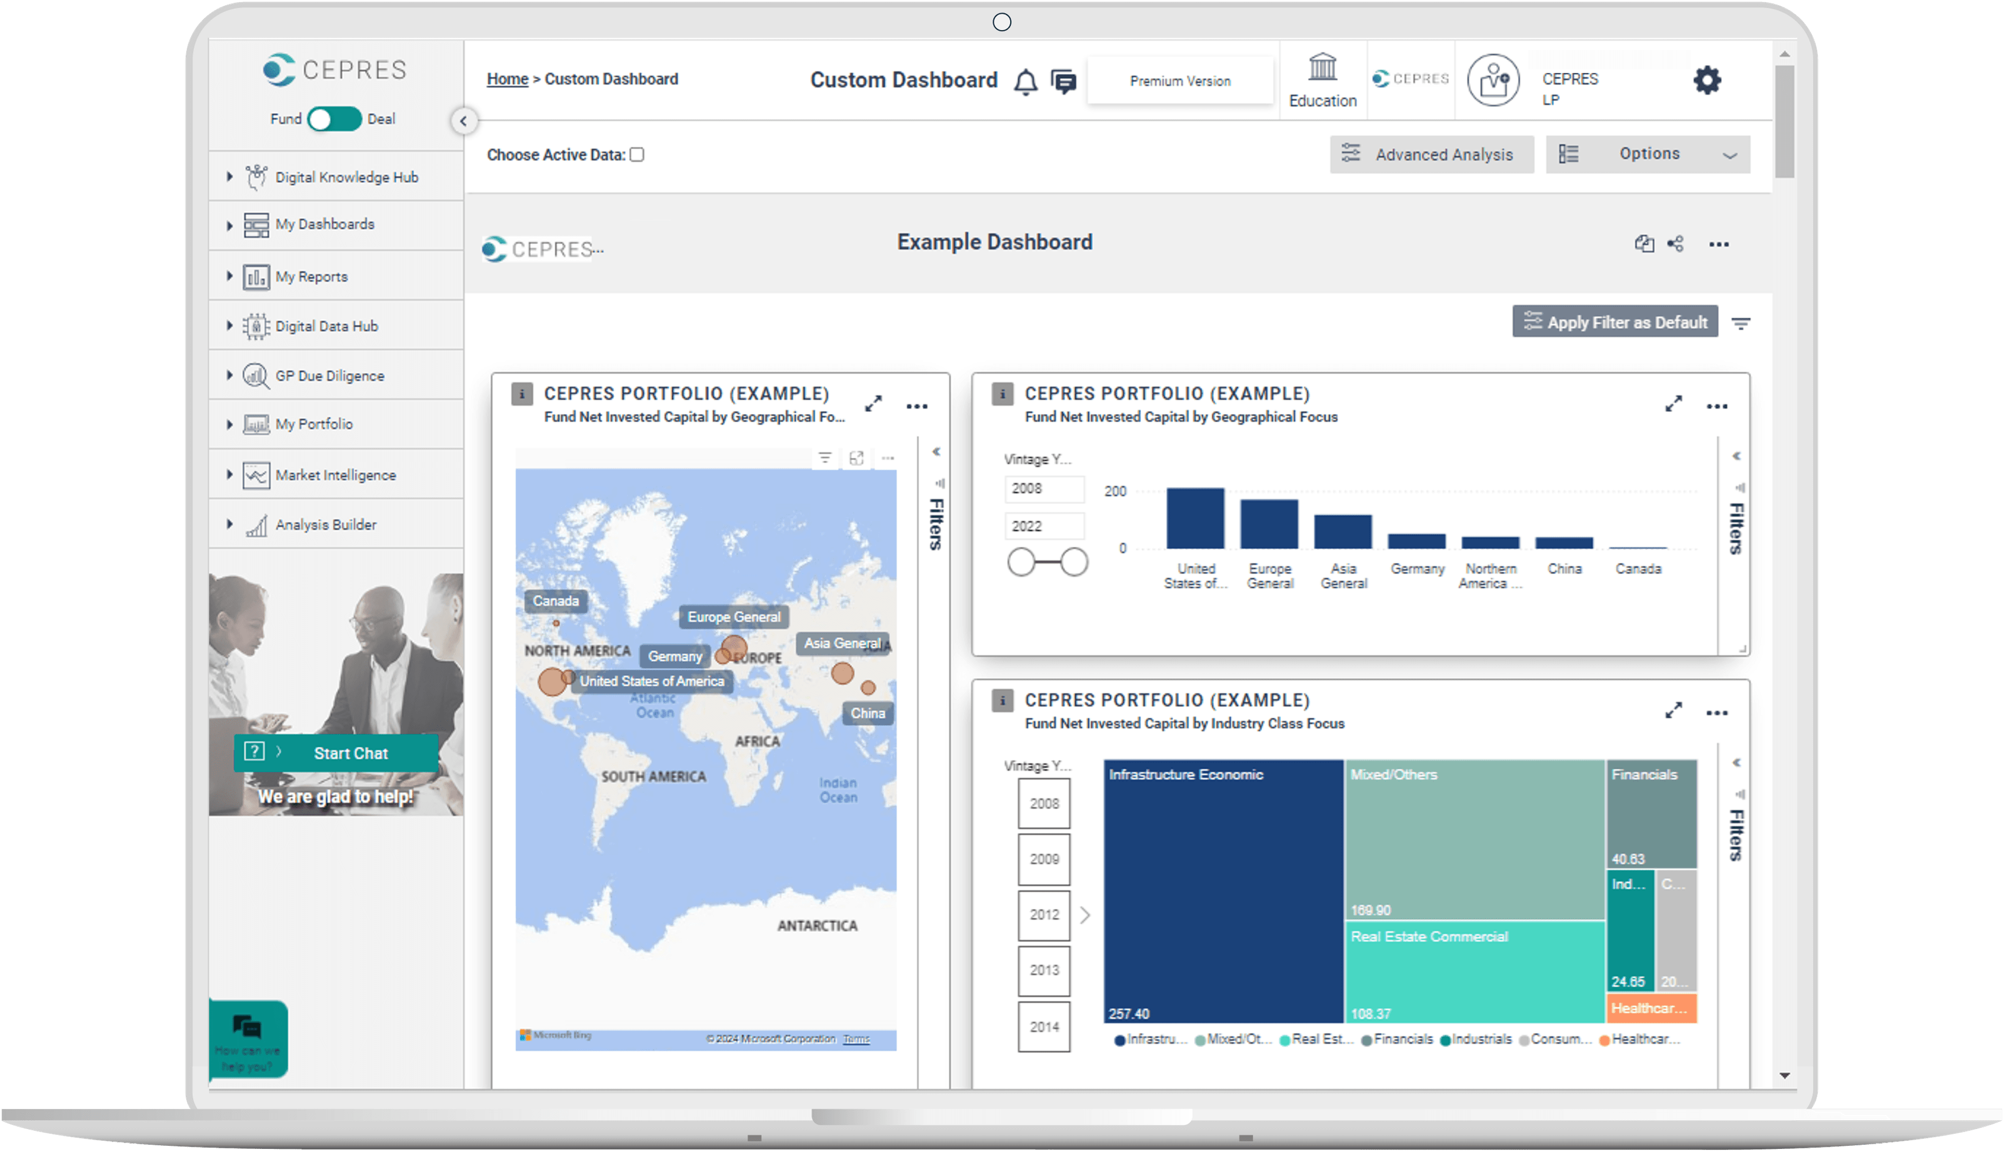Image resolution: width=2004 pixels, height=1151 pixels.
Task: Open Example Dashboard more options ellipsis
Action: [1719, 244]
